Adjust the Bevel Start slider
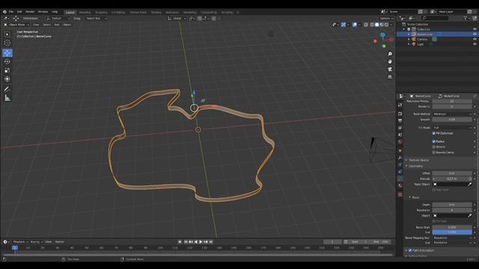The height and width of the screenshot is (269, 479). (452, 227)
